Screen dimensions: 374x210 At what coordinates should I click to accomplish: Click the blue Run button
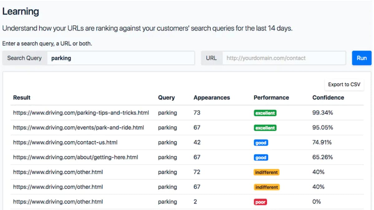[362, 58]
